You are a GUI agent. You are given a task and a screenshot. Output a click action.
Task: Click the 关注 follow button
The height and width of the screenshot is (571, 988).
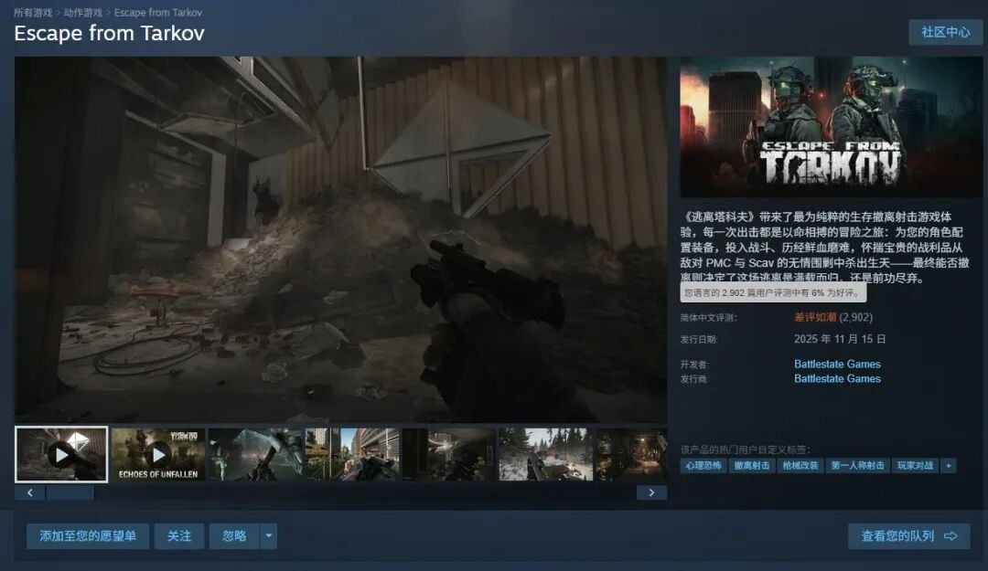tap(179, 536)
